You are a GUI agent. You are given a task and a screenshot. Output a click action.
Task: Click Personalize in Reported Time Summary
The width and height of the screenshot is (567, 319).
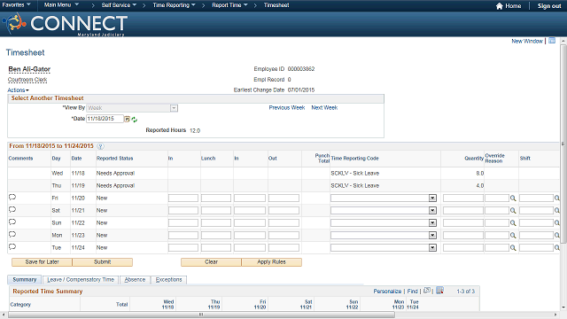coord(387,292)
